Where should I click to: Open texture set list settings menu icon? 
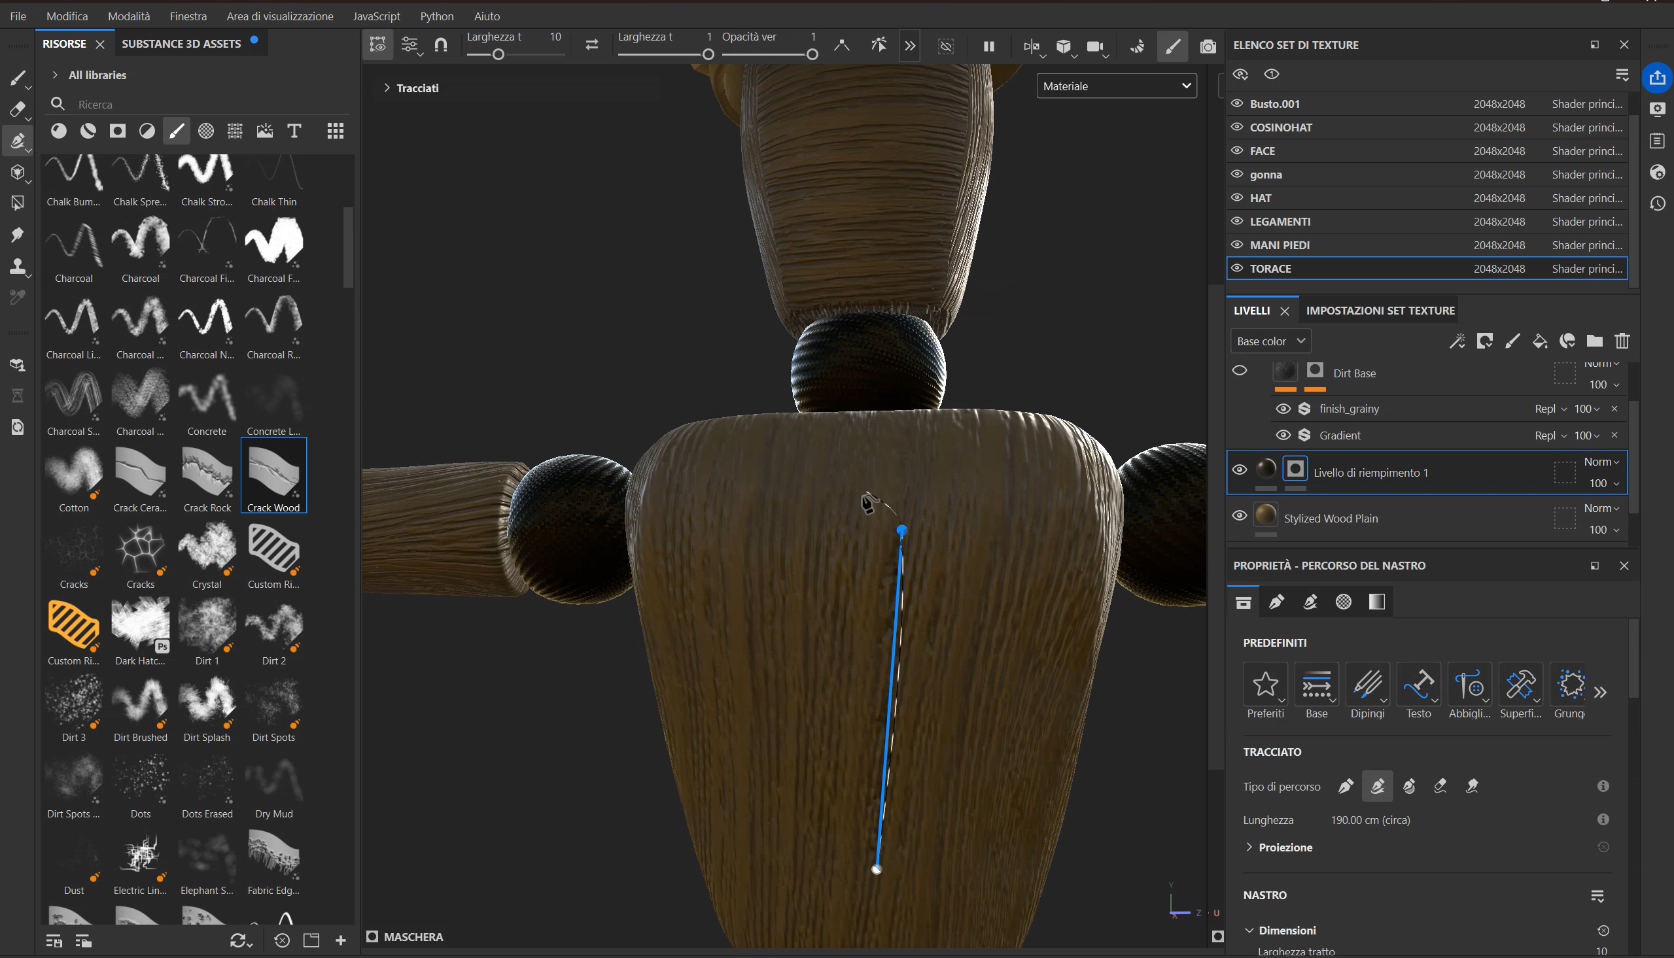click(x=1622, y=75)
